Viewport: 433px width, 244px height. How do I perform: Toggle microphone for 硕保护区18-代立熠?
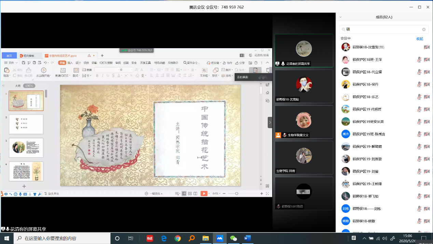point(419,72)
